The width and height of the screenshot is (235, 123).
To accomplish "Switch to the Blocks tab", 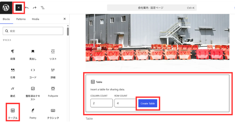I will click(6, 19).
